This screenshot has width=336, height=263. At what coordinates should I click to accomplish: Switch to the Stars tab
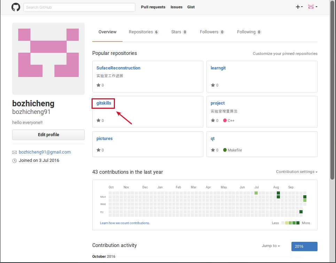pos(179,32)
